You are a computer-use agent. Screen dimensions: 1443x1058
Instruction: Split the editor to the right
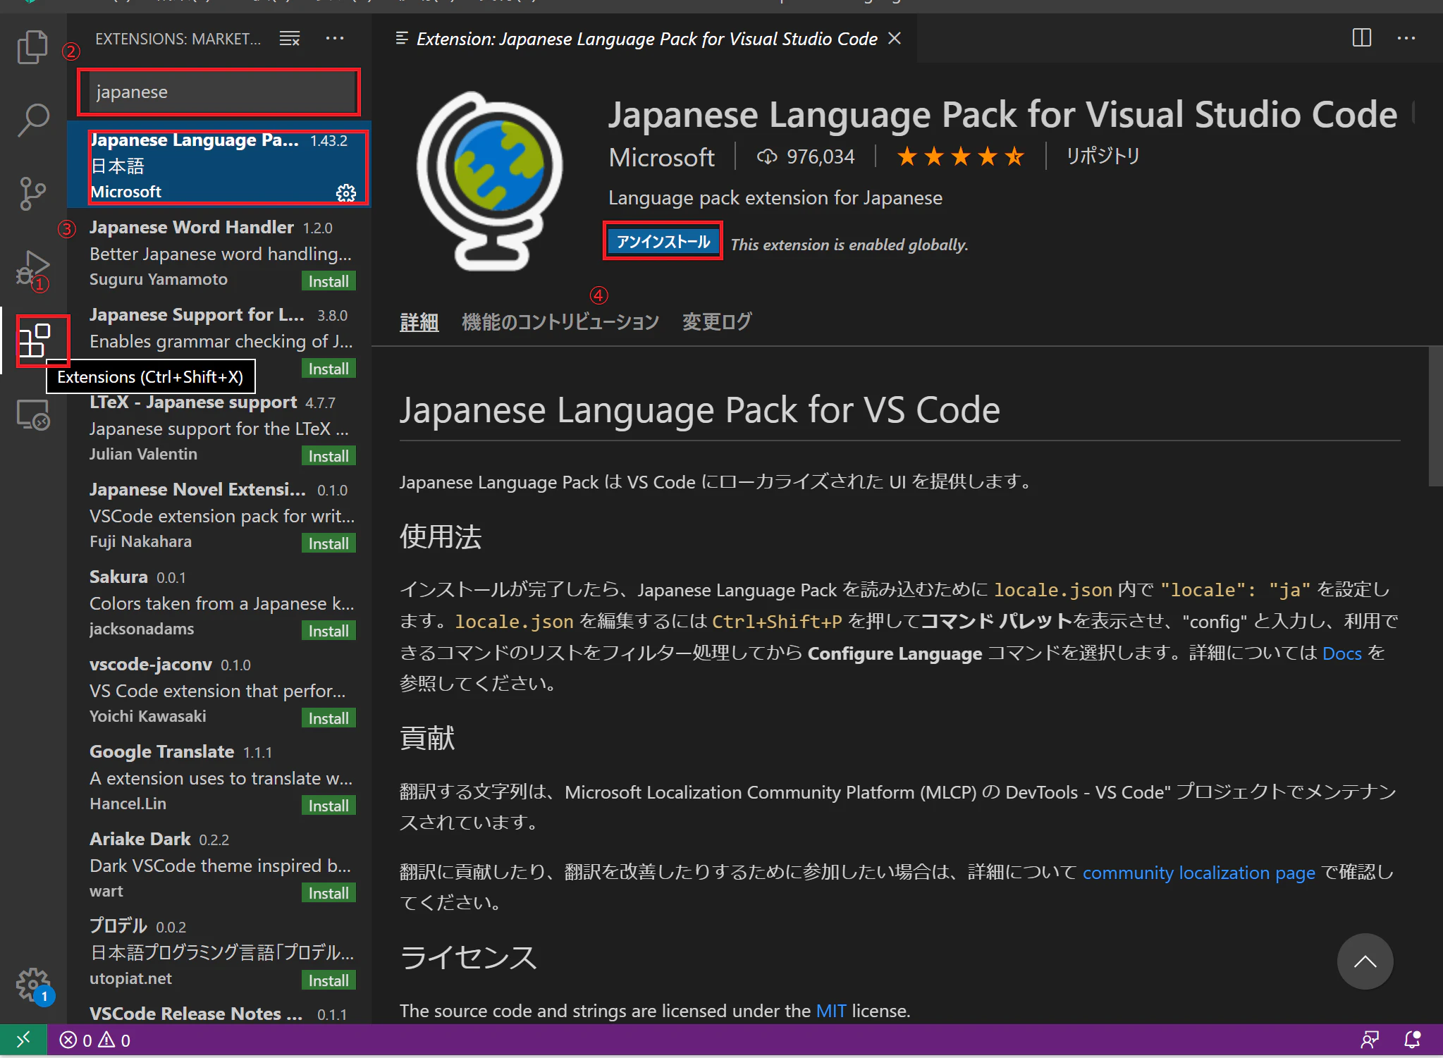pyautogui.click(x=1361, y=38)
